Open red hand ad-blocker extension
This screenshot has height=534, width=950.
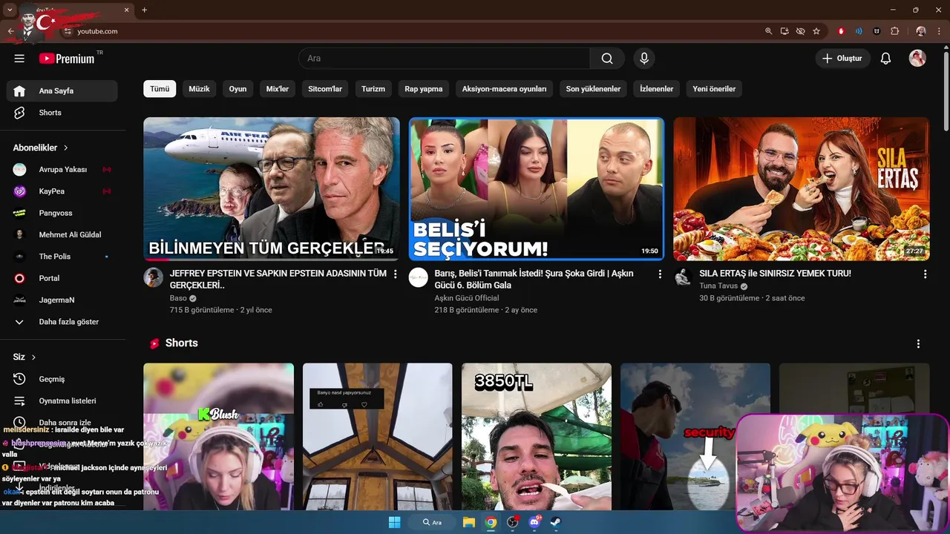pyautogui.click(x=841, y=31)
